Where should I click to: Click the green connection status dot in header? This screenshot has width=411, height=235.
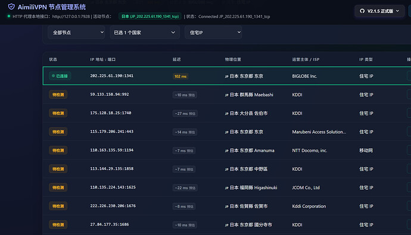(9, 16)
